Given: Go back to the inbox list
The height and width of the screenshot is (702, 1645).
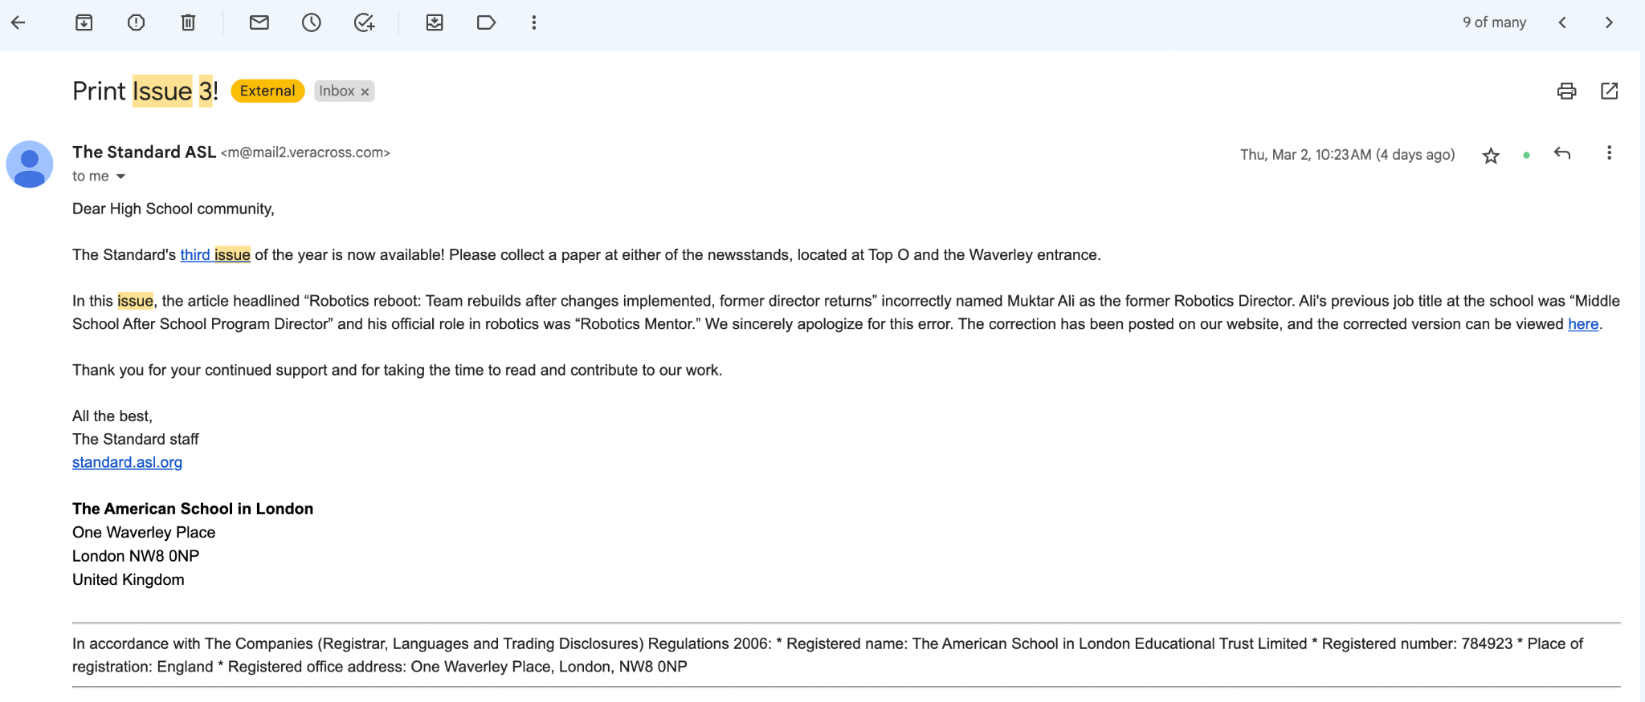Looking at the screenshot, I should 18,22.
